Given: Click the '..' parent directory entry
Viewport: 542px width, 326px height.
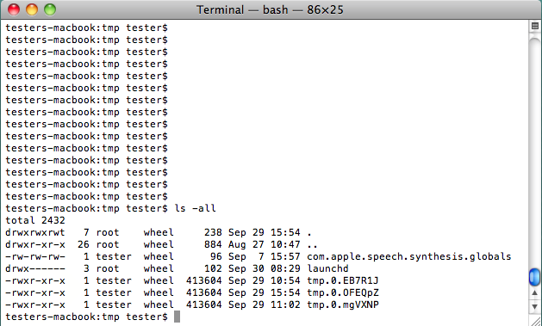Looking at the screenshot, I should point(312,244).
